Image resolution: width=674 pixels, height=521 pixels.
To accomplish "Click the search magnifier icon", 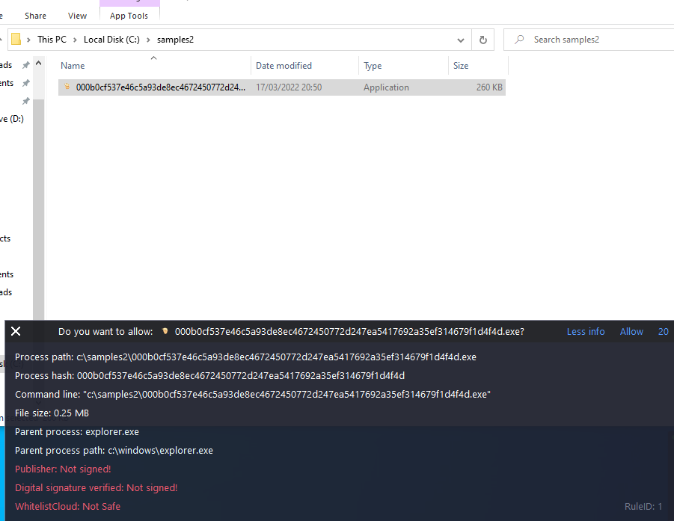I will pos(518,40).
